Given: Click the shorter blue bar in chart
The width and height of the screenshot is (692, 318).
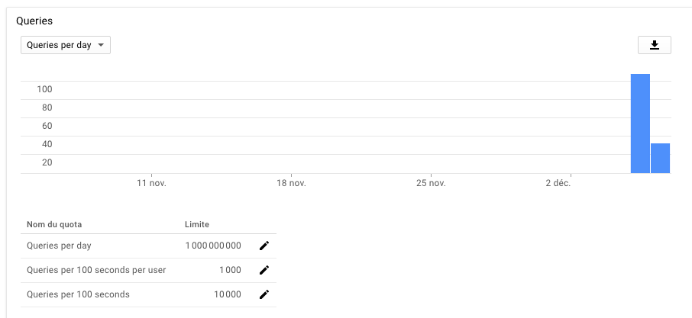Looking at the screenshot, I should point(660,158).
